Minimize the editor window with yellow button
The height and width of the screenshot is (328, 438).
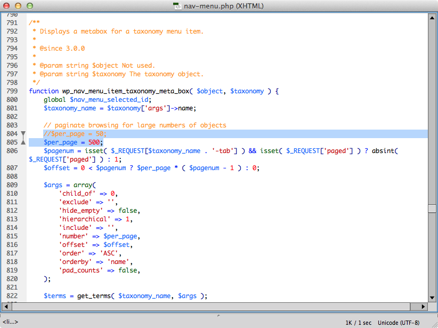[x=18, y=5]
